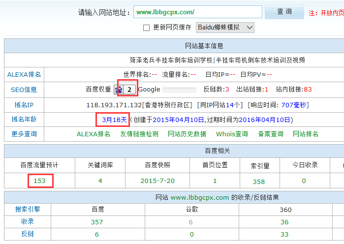Open the ALEXA排名 row label link
This screenshot has height=244, width=344.
coord(24,75)
